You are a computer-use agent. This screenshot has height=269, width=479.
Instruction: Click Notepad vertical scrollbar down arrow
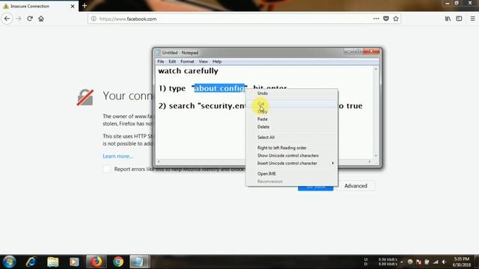(x=376, y=156)
